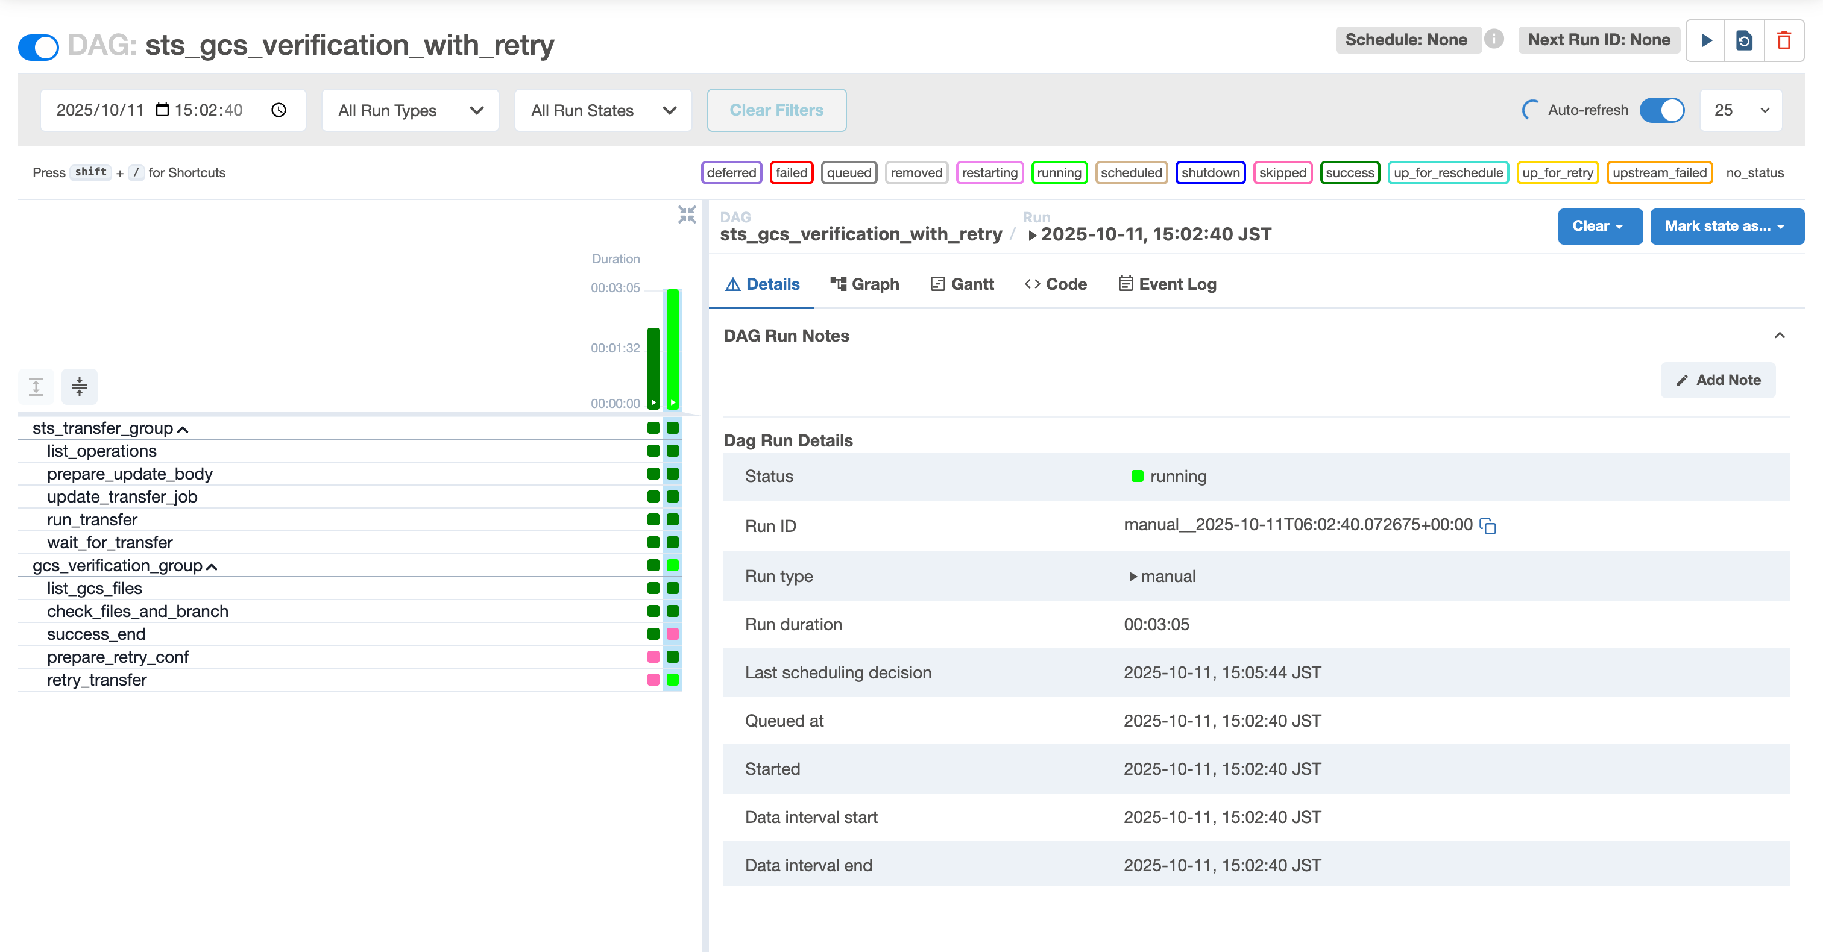Click the schedule info icon
The height and width of the screenshot is (952, 1823).
pos(1494,39)
